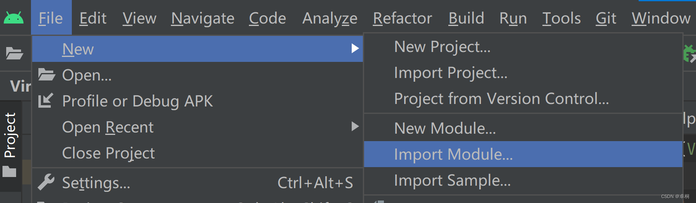
Task: Choose New Project... in the submenu
Action: [x=442, y=47]
